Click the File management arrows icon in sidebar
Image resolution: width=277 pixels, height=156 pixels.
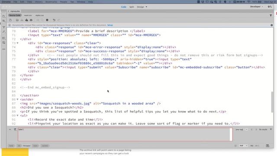[x=4, y=21]
